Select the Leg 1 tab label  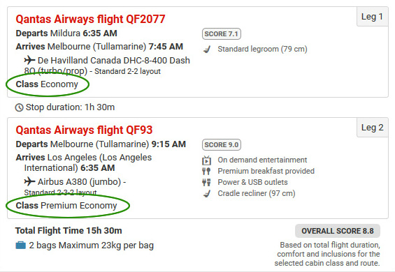373,17
